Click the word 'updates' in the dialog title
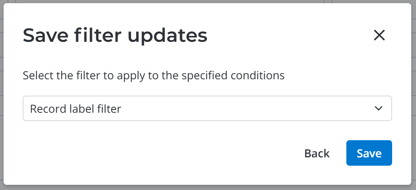Viewport: 416px width, 190px height. point(167,36)
